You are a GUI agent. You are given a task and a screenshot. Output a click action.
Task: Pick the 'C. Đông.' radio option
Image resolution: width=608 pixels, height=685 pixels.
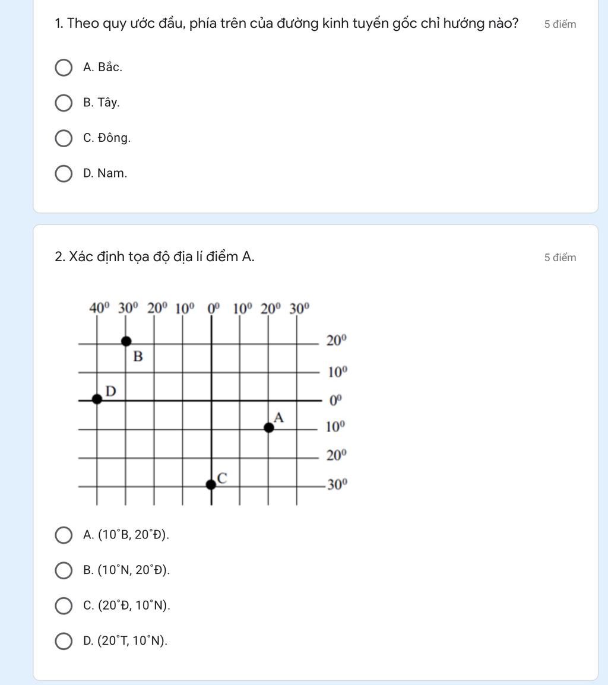click(x=64, y=138)
